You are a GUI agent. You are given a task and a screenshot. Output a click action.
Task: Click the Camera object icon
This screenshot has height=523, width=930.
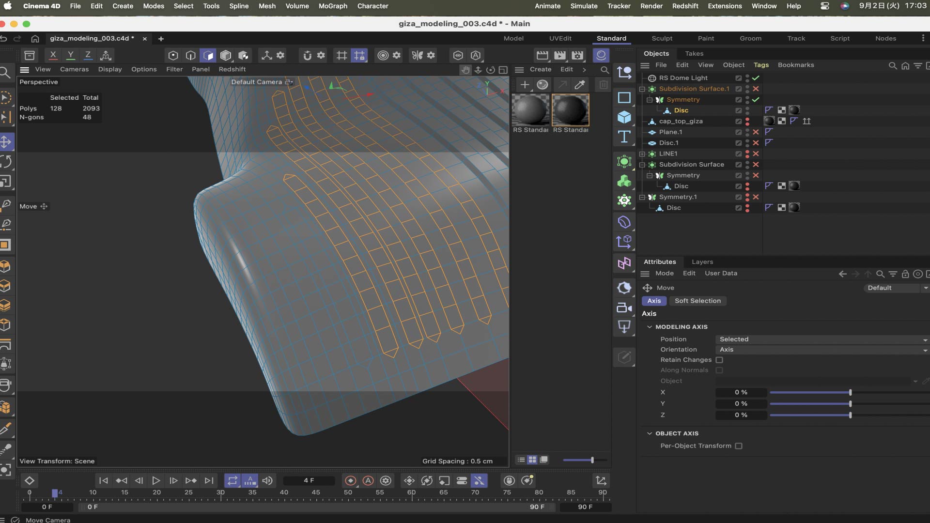point(624,308)
